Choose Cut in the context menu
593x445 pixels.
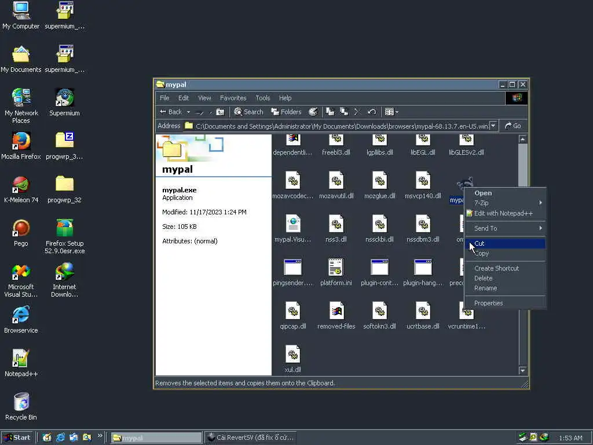pyautogui.click(x=504, y=243)
